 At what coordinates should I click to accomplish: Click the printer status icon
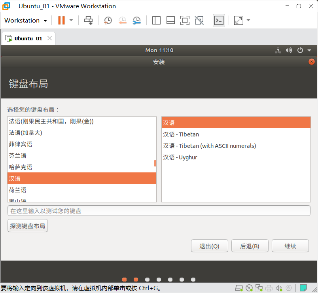coord(269,288)
